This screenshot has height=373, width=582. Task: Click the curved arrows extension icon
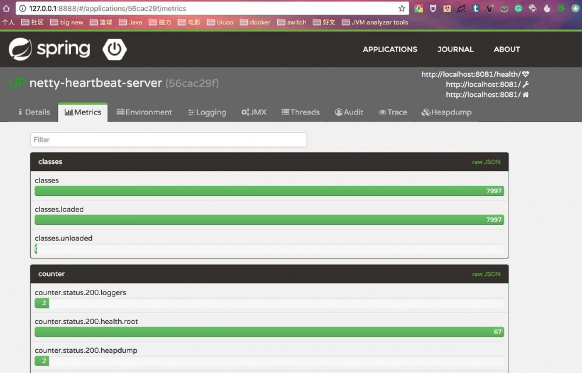(462, 8)
